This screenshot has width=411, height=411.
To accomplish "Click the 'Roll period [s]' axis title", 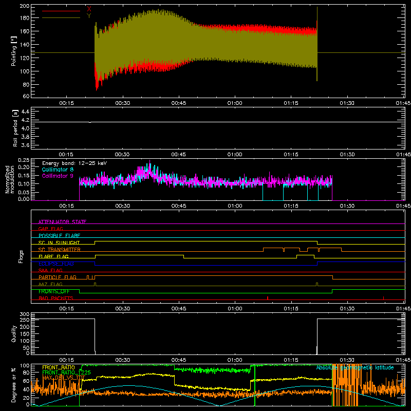I will [15, 128].
